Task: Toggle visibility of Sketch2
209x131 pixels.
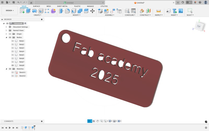Action: pyautogui.click(x=13, y=76)
